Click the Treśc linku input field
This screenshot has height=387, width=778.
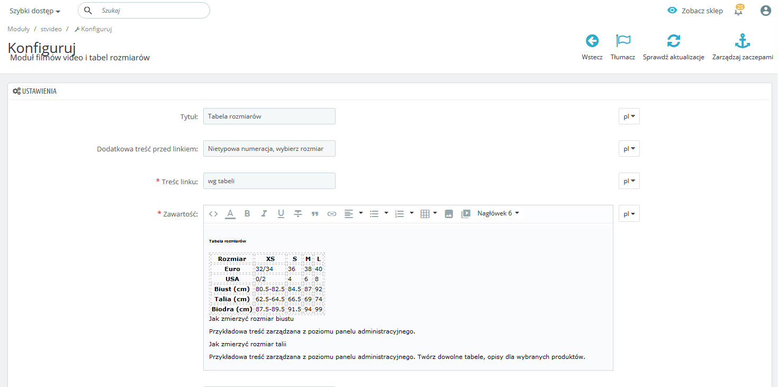(x=269, y=181)
